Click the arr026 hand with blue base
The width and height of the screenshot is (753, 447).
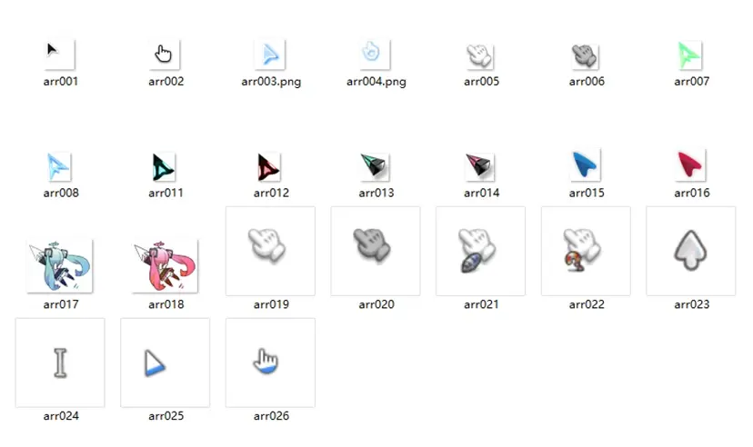[270, 362]
